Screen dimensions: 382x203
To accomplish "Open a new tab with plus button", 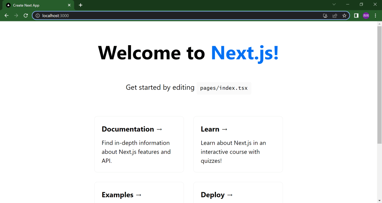I will pyautogui.click(x=81, y=5).
